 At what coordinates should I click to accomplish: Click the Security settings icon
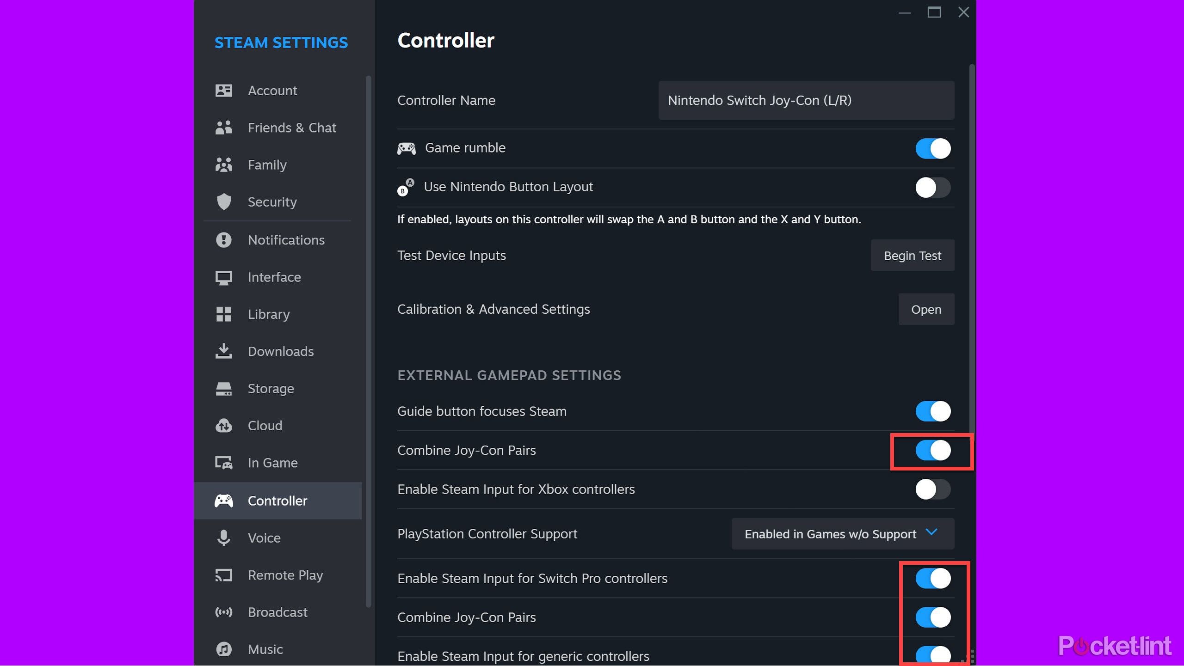[224, 202]
